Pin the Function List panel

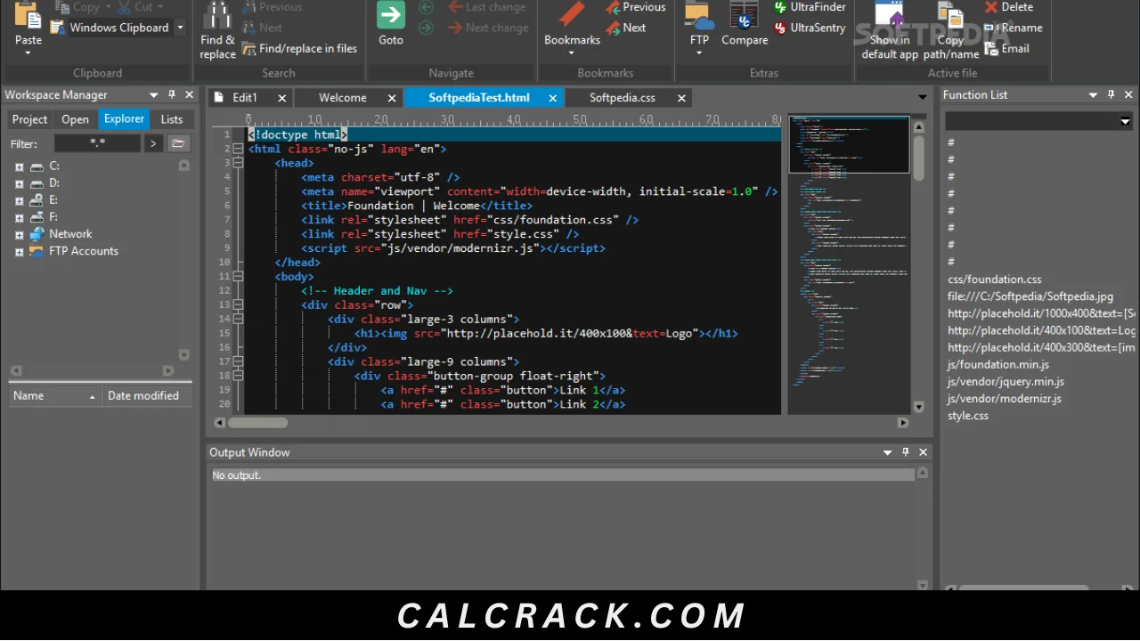(x=1111, y=94)
